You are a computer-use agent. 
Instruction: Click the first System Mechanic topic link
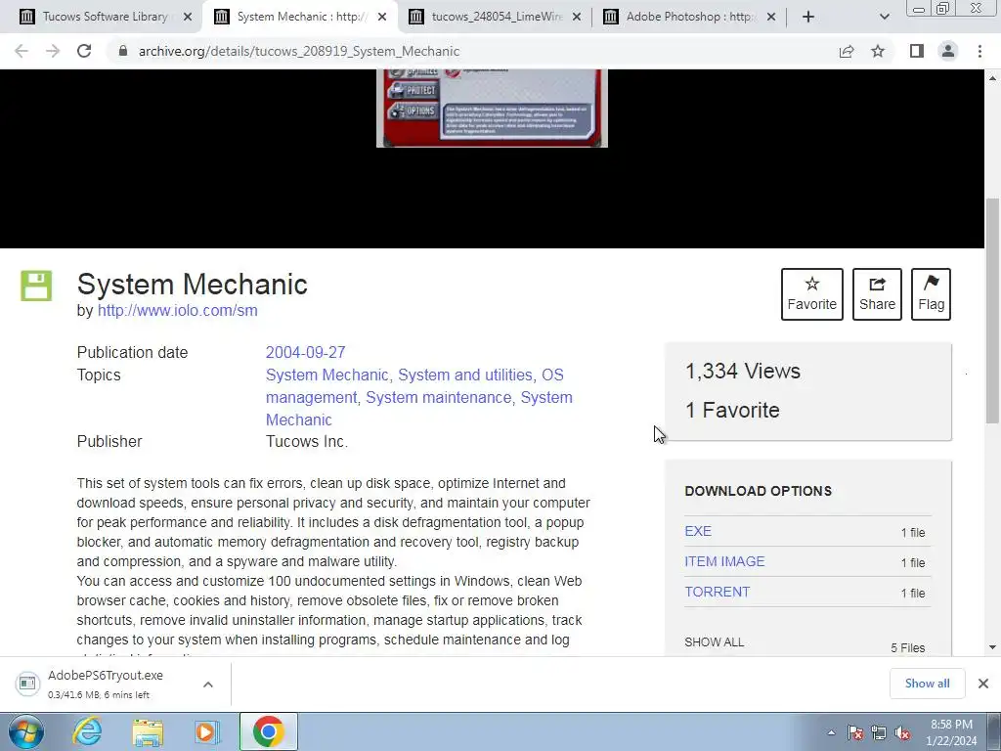[326, 375]
